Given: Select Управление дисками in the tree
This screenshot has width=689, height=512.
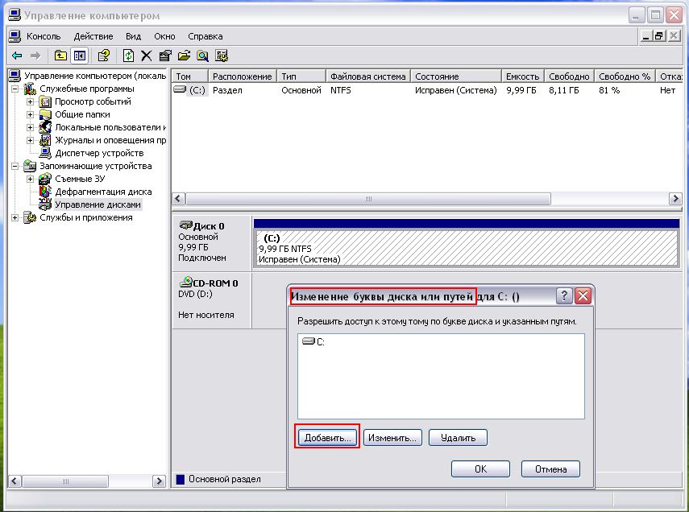Looking at the screenshot, I should tap(98, 204).
